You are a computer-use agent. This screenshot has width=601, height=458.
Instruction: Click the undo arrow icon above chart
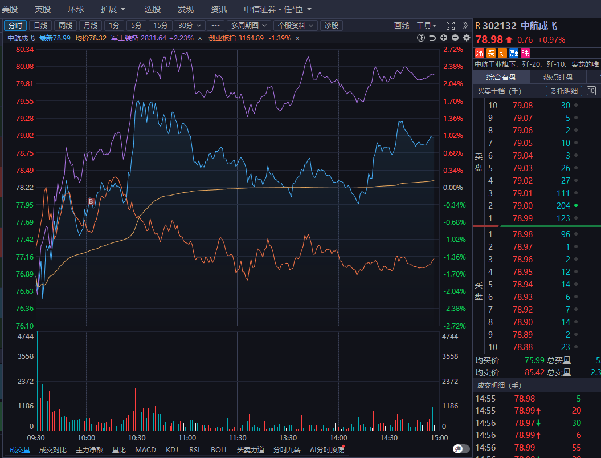[432, 38]
